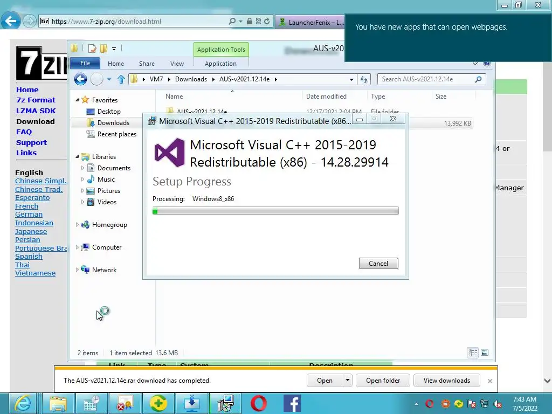
Task: Select Downloads in Favorites
Action: tap(113, 122)
